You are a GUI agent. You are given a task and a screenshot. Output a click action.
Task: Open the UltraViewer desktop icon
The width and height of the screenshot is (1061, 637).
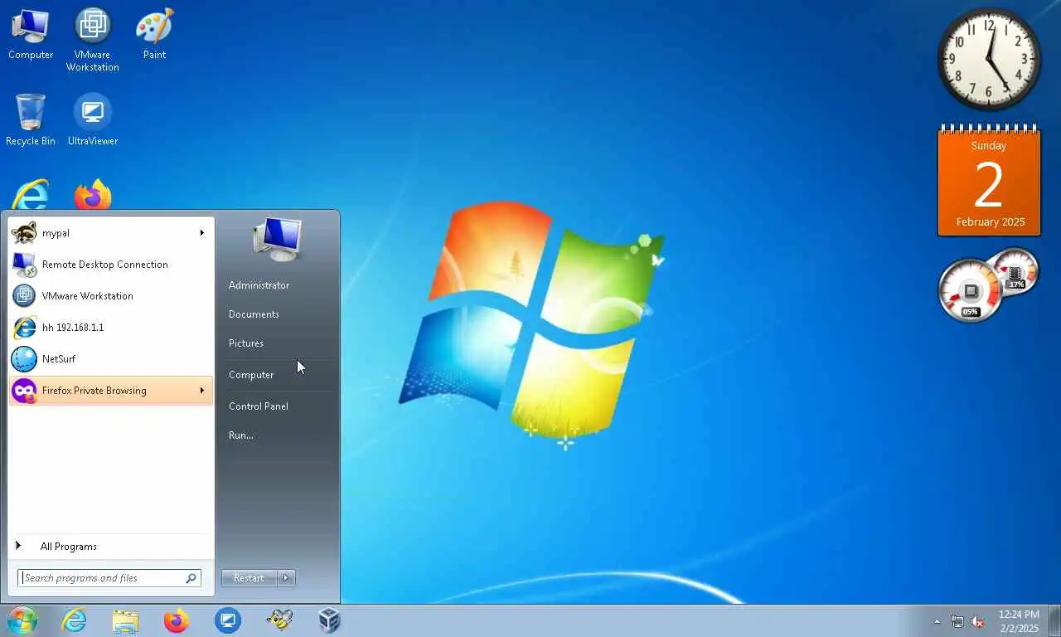tap(93, 119)
